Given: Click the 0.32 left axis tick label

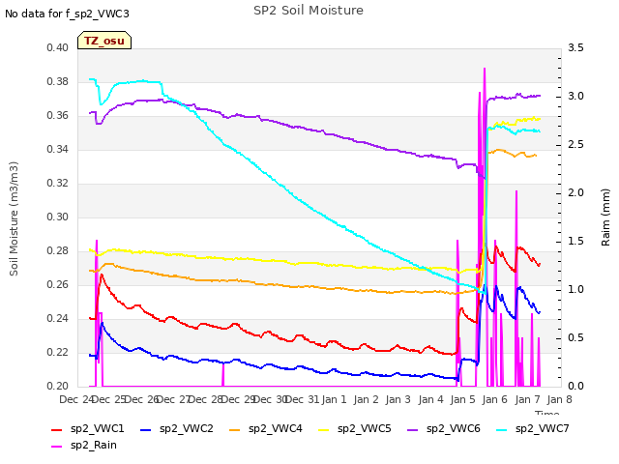Looking at the screenshot, I should pyautogui.click(x=57, y=184).
